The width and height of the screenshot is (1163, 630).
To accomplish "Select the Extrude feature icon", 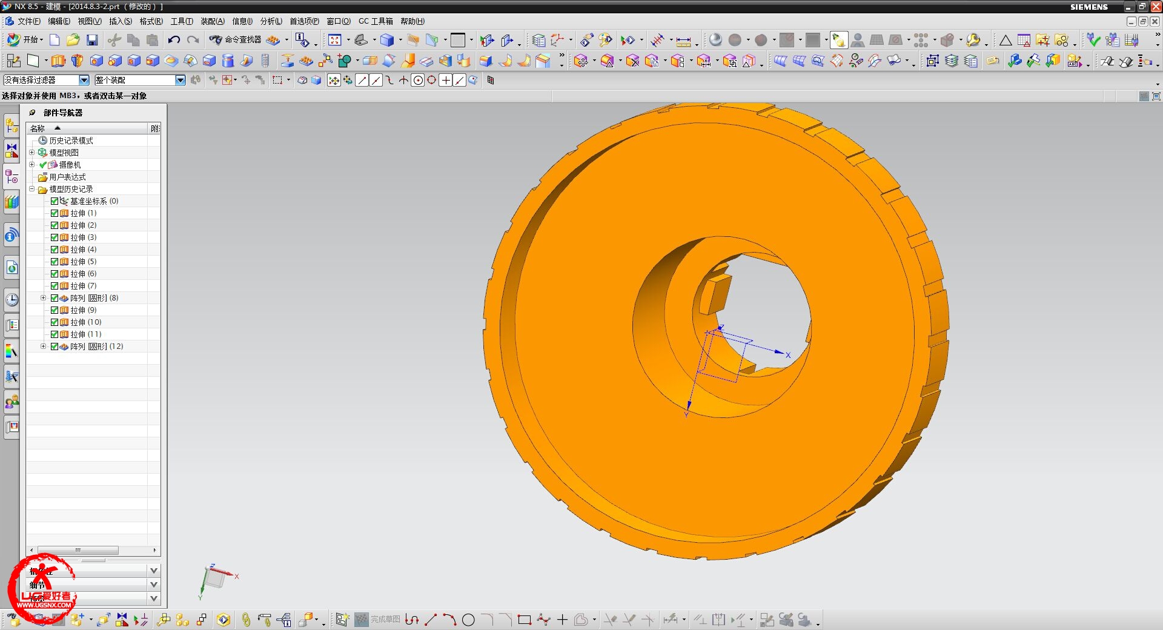I will click(58, 61).
